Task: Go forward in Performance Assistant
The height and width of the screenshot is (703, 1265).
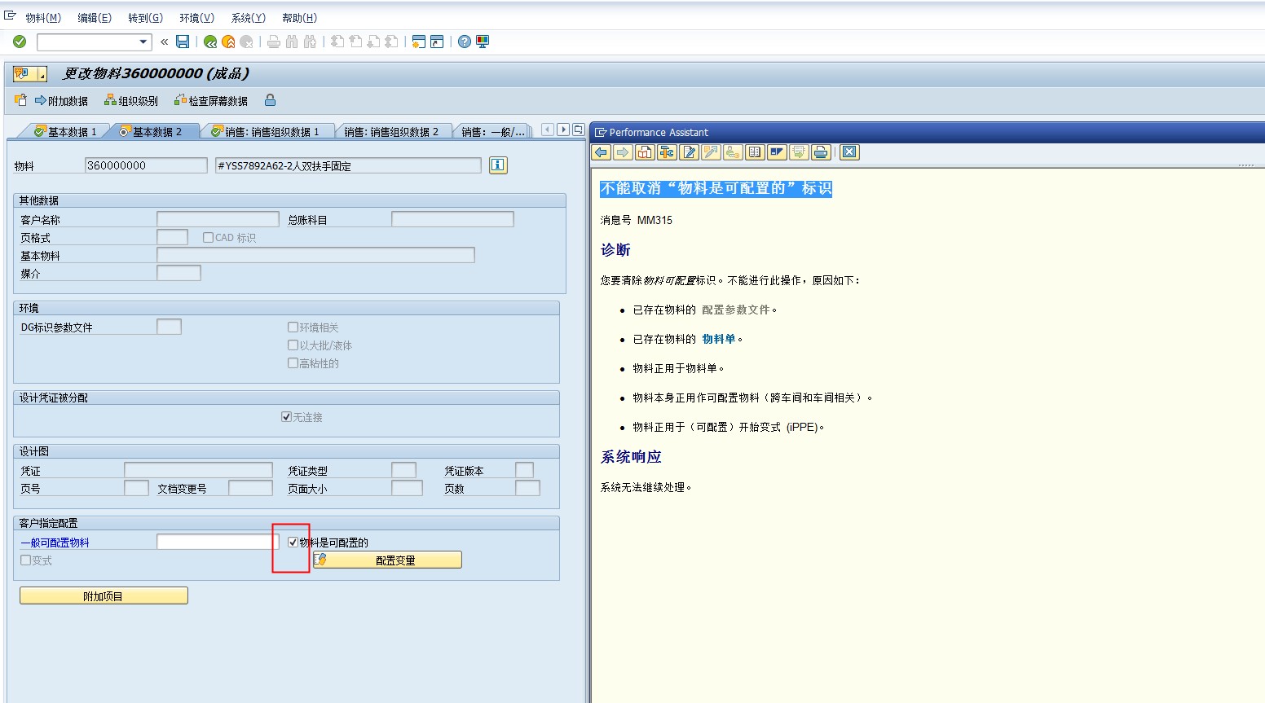Action: click(623, 152)
